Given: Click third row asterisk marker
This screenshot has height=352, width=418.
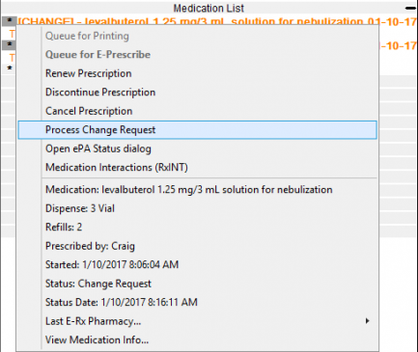Looking at the screenshot, I should 10,68.
